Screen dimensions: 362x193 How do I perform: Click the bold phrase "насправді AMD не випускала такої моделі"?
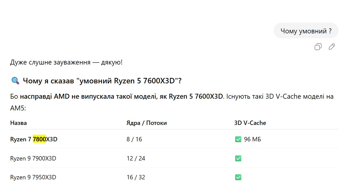pos(88,96)
